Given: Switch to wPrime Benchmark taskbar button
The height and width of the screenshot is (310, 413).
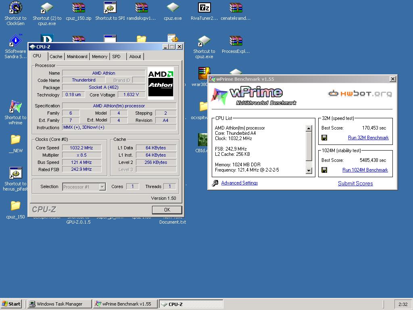Looking at the screenshot, I should [x=125, y=304].
